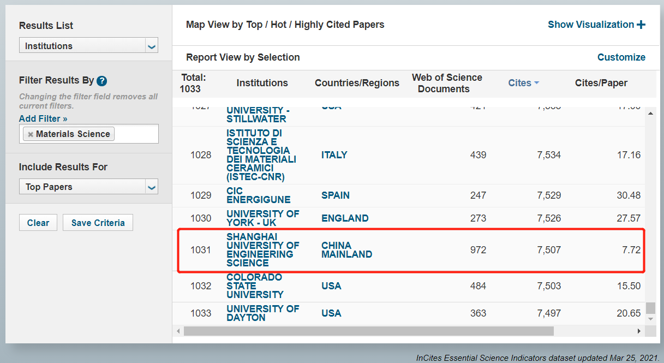
Task: Select rank number 1031
Action: point(201,250)
